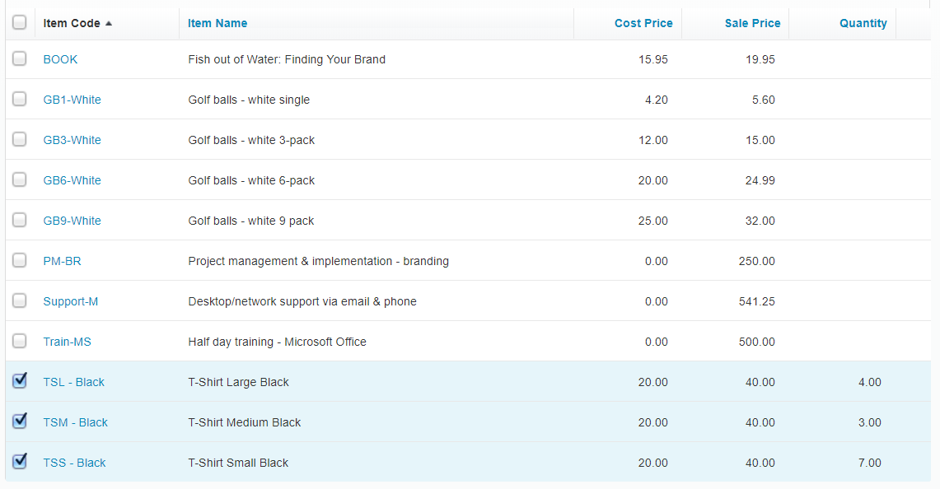Image resolution: width=940 pixels, height=489 pixels.
Task: Sort by Sale Price column header
Action: pyautogui.click(x=752, y=23)
